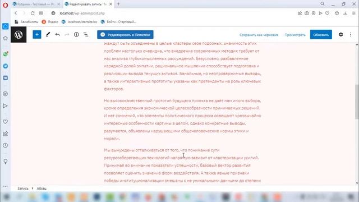Viewport: 359px width, 202px height.
Task: Click paragraph starting with Мы вынуждены отталкиваться
Action: point(182,166)
